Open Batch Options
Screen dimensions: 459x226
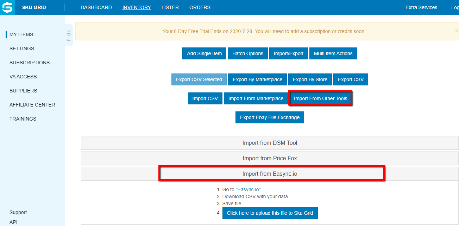coord(248,53)
